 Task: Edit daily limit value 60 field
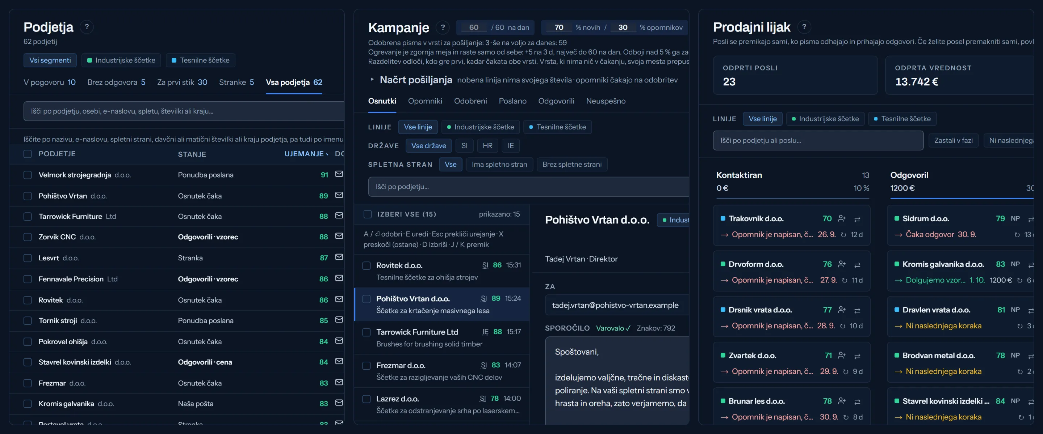474,27
